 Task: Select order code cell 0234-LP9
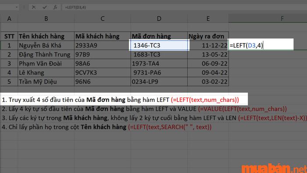159,82
